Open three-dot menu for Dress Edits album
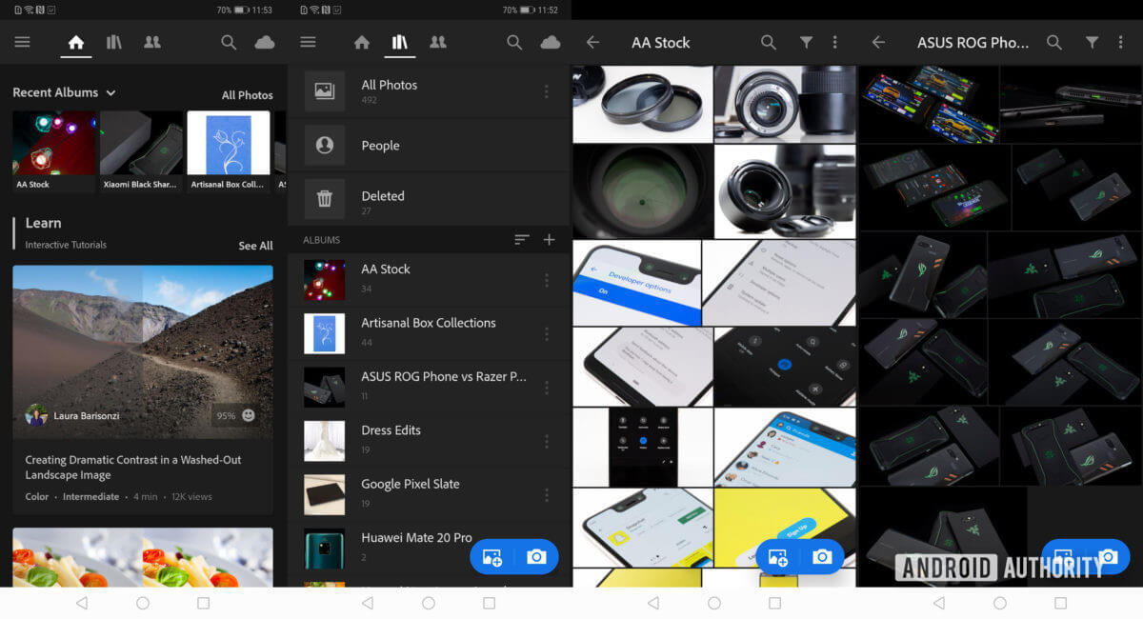 [547, 441]
